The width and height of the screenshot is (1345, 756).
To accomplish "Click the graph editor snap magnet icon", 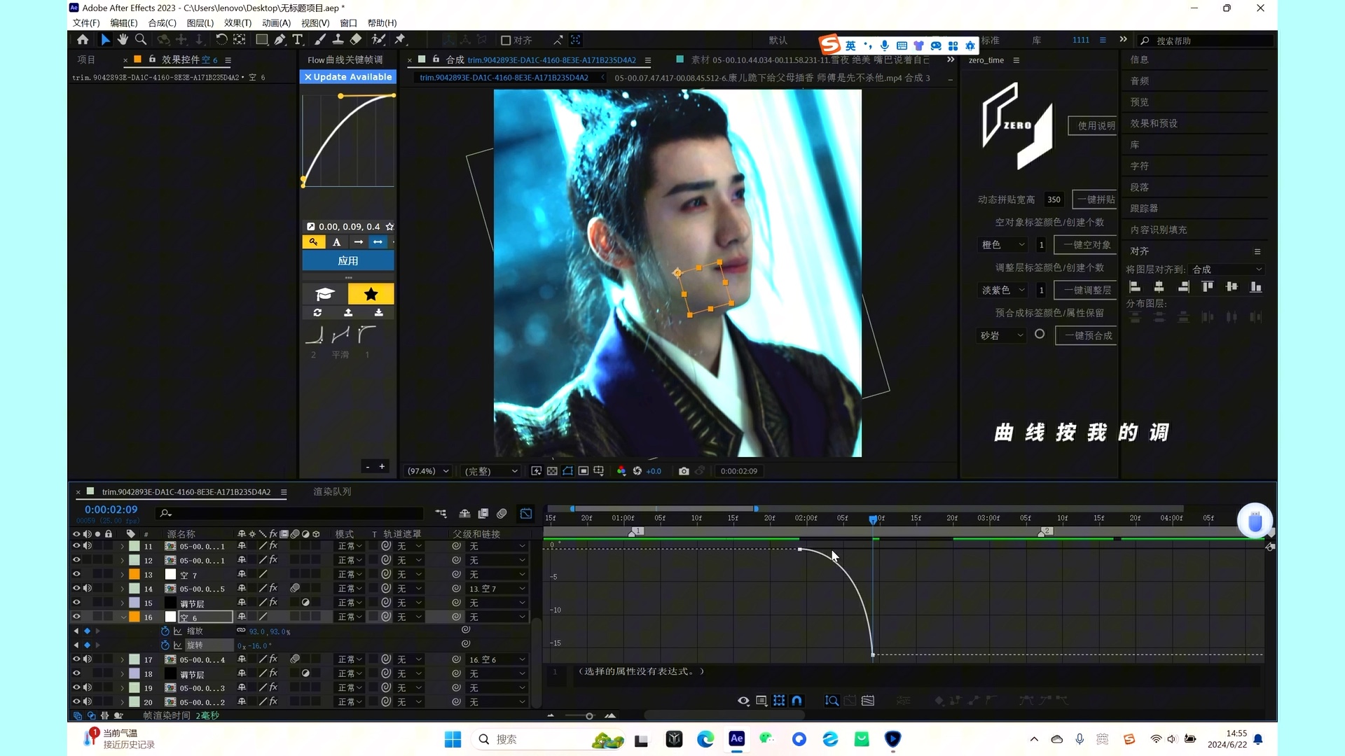I will [797, 701].
